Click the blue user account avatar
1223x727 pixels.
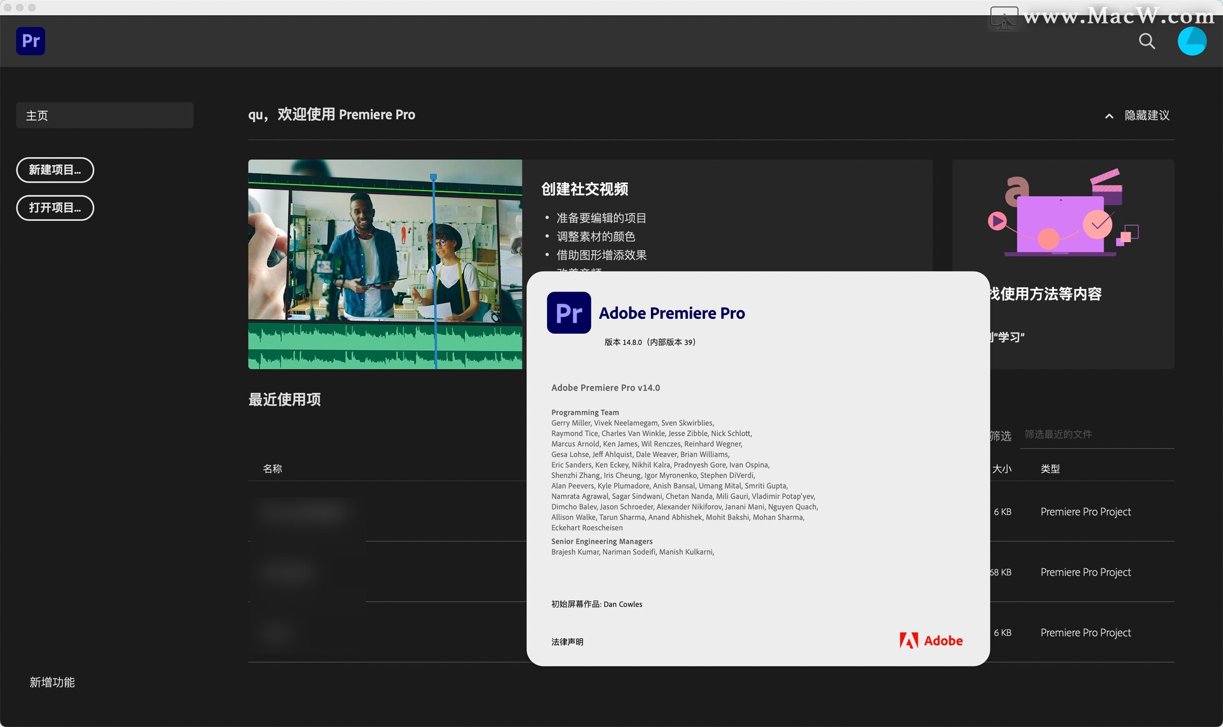1192,41
